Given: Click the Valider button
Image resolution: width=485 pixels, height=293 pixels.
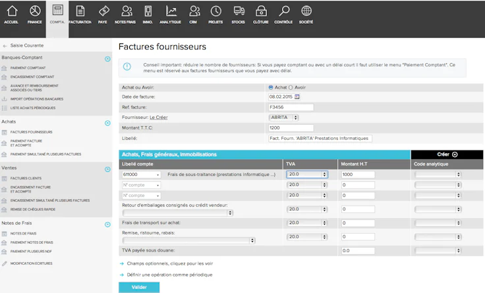Looking at the screenshot, I should (139, 287).
